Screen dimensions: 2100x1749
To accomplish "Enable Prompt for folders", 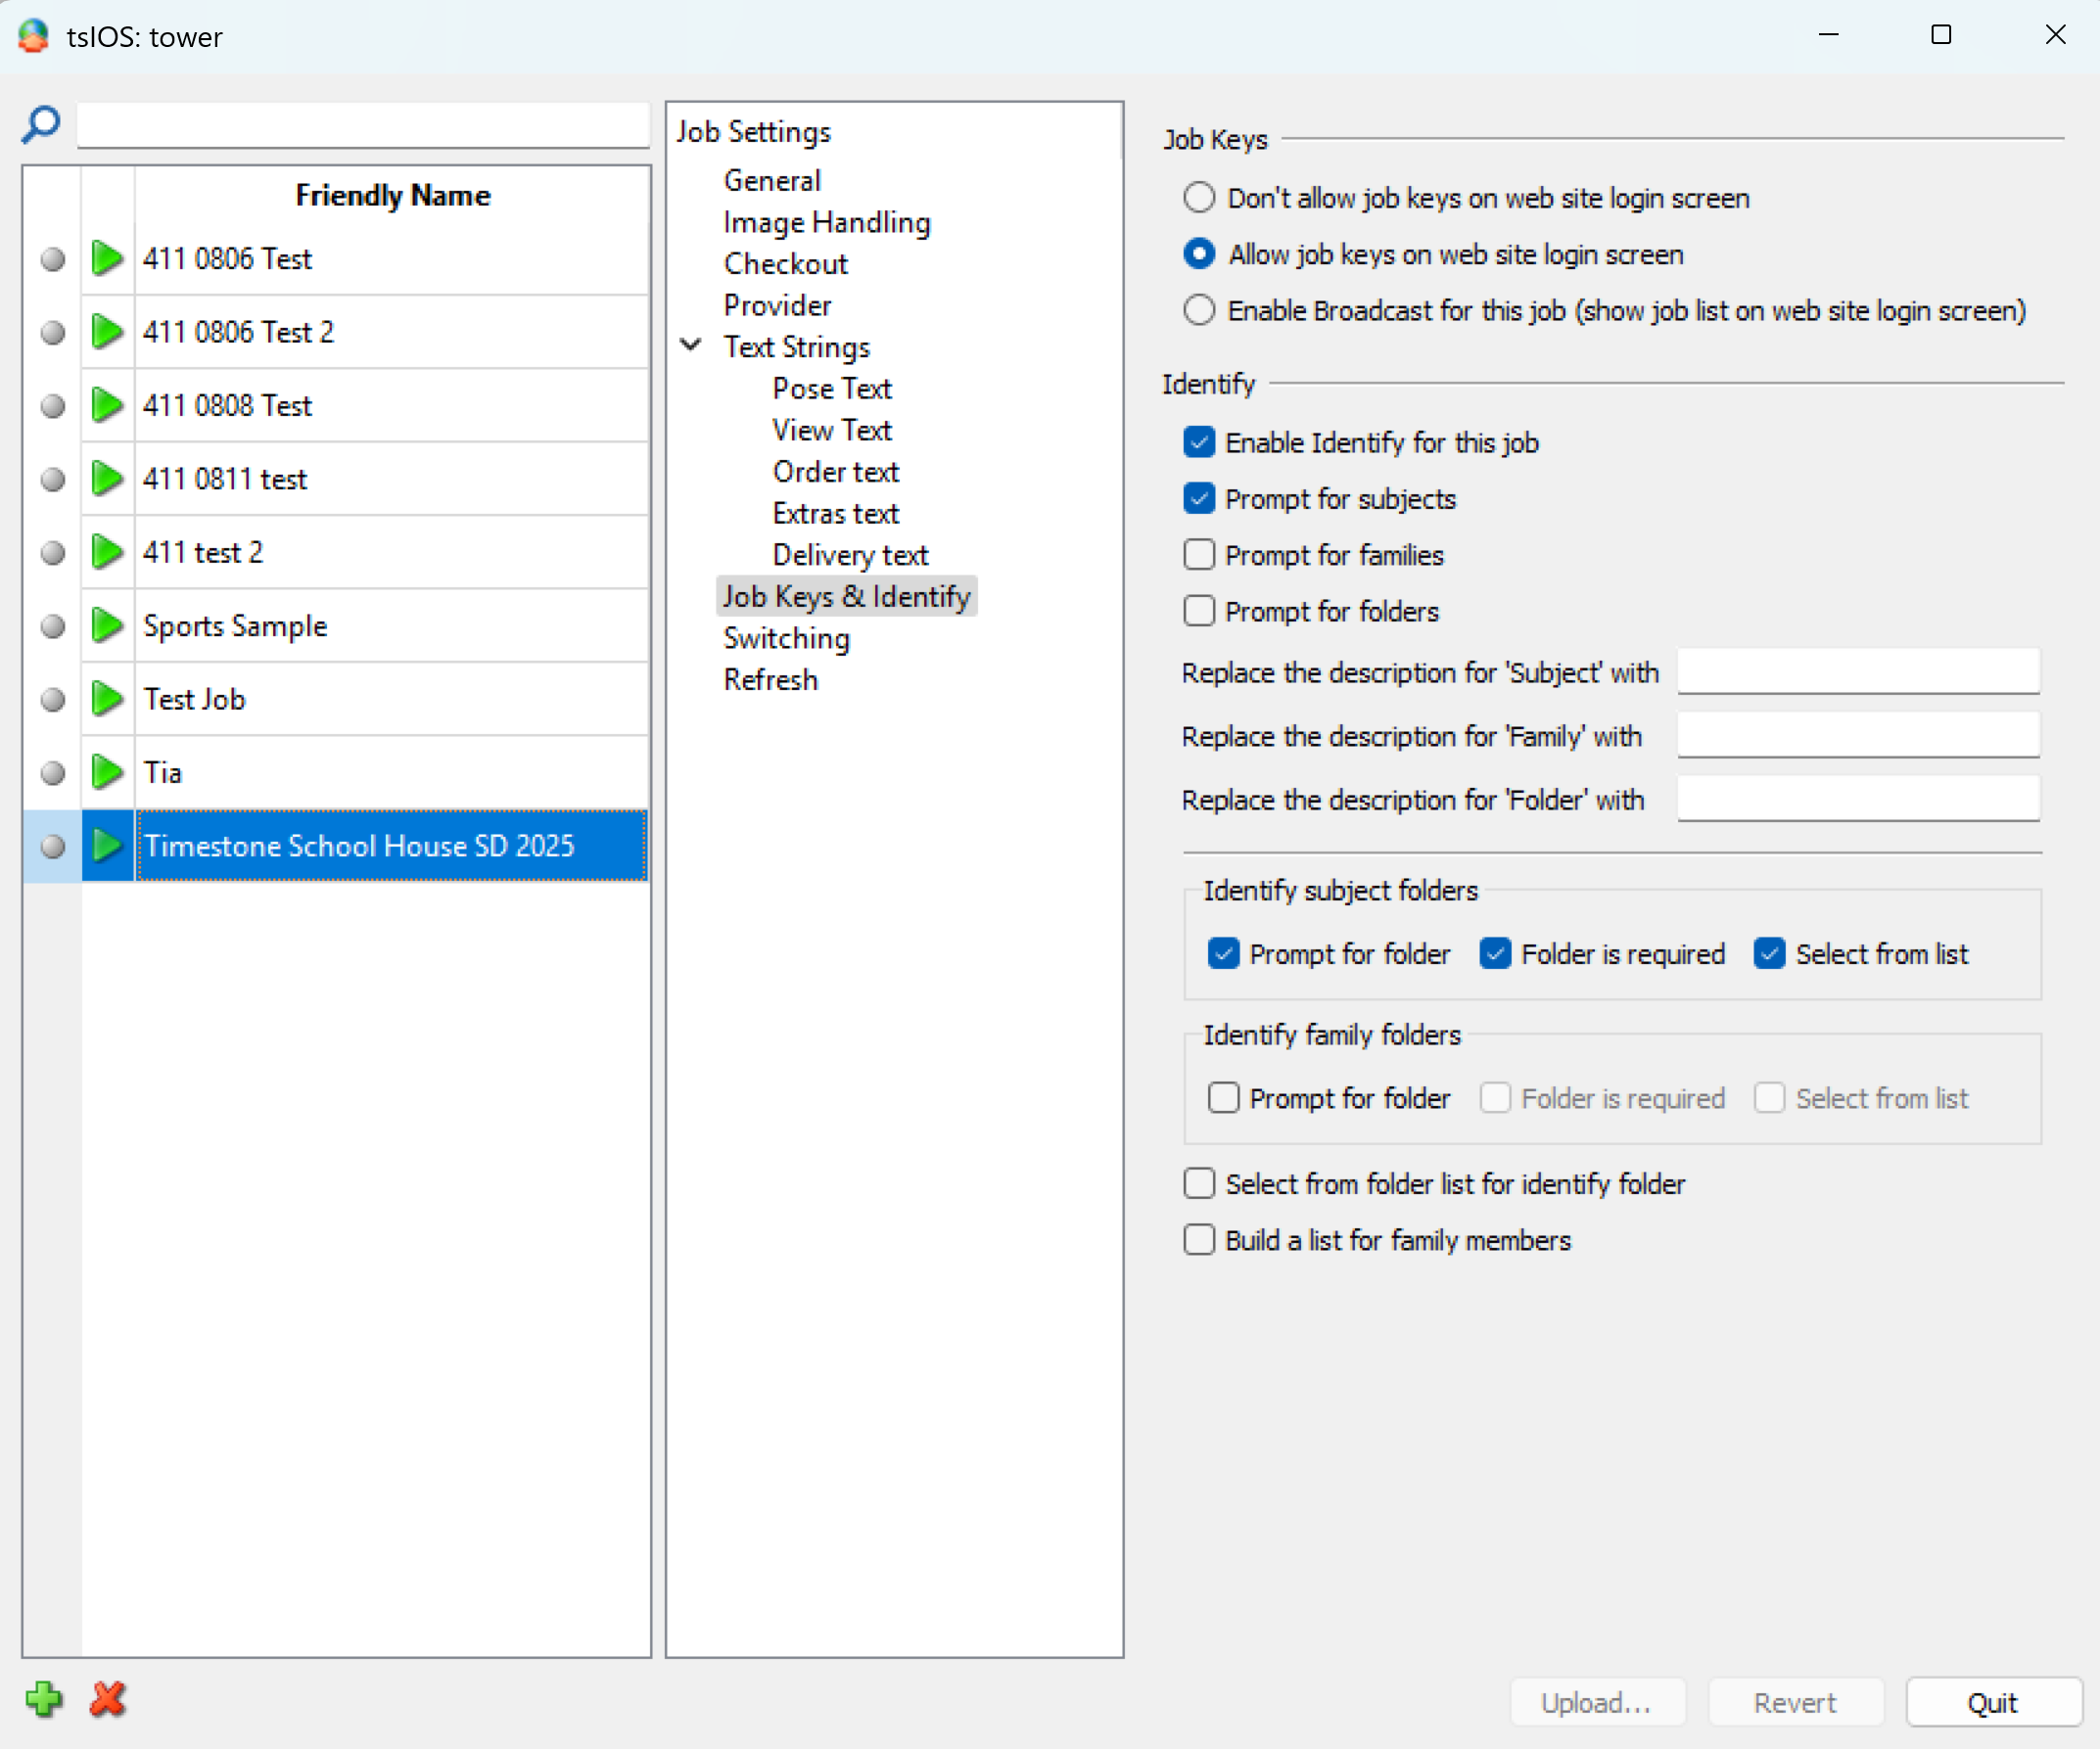I will [1198, 611].
